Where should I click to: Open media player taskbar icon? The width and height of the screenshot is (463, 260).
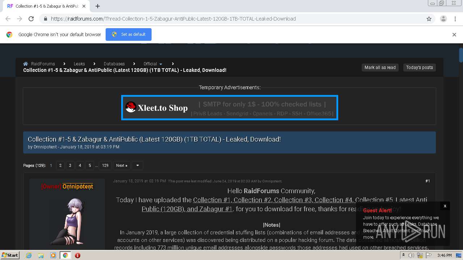53,255
